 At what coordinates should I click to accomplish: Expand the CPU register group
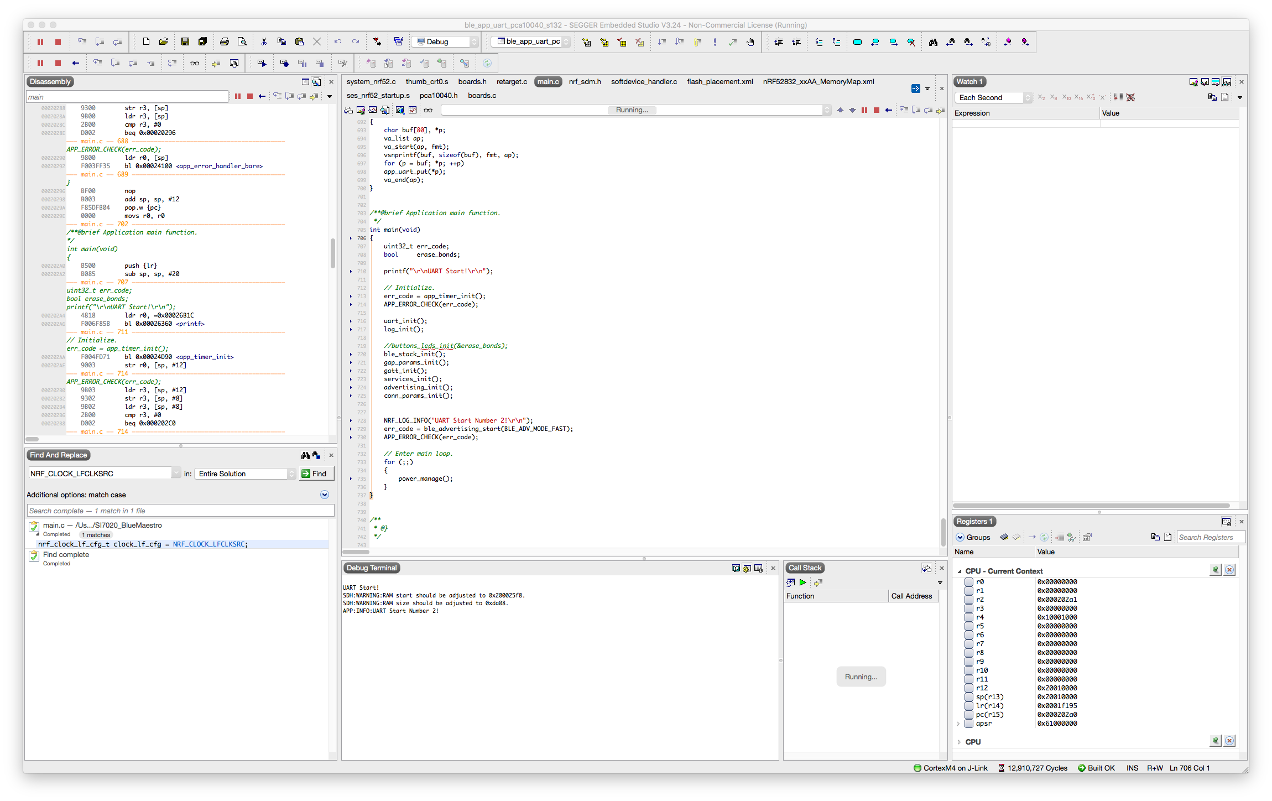click(959, 742)
